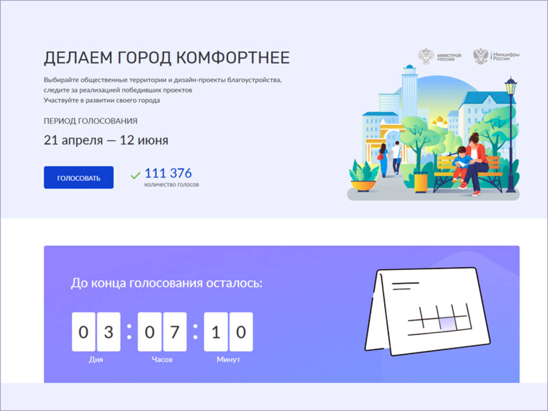The height and width of the screenshot is (411, 548).
Task: Click the ГОЛОСОВАТЬ button
Action: pos(79,178)
